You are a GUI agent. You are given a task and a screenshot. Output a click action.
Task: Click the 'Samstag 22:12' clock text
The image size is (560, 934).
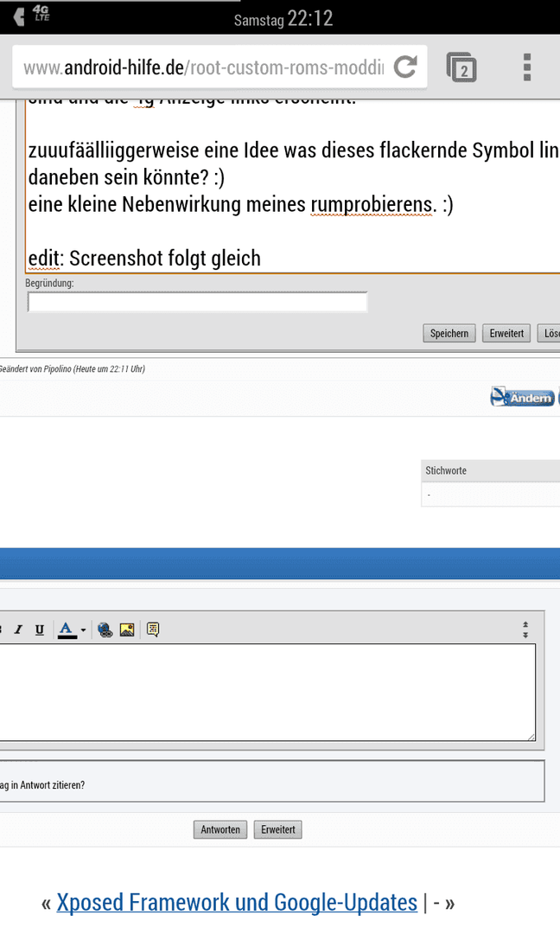click(283, 19)
